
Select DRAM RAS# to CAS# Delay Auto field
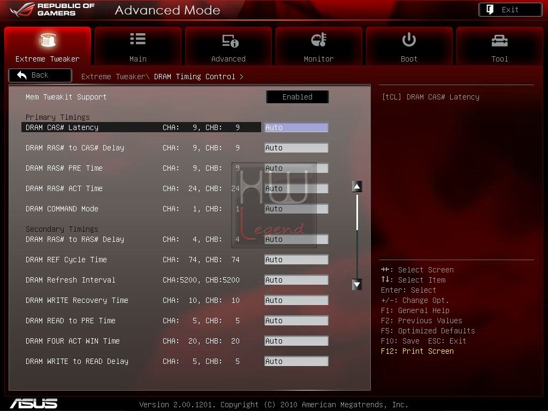pos(296,148)
